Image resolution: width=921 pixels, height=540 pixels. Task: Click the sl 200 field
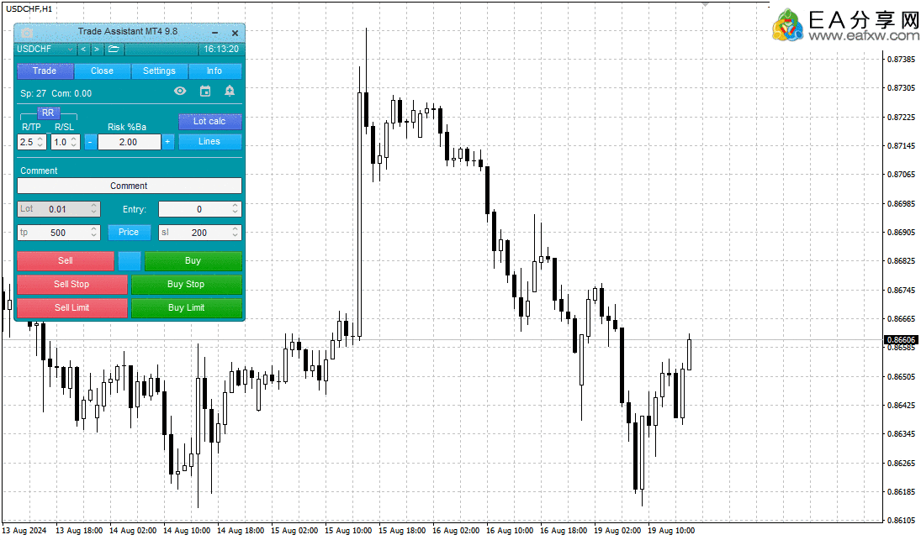[199, 233]
